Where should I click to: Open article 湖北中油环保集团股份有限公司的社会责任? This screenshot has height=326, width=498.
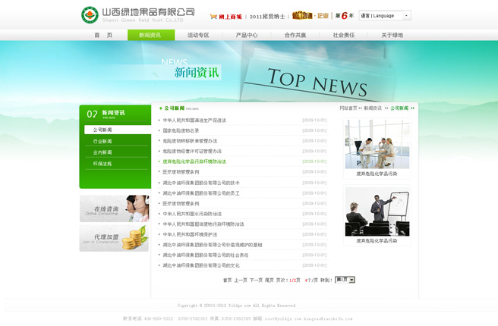[x=206, y=255]
